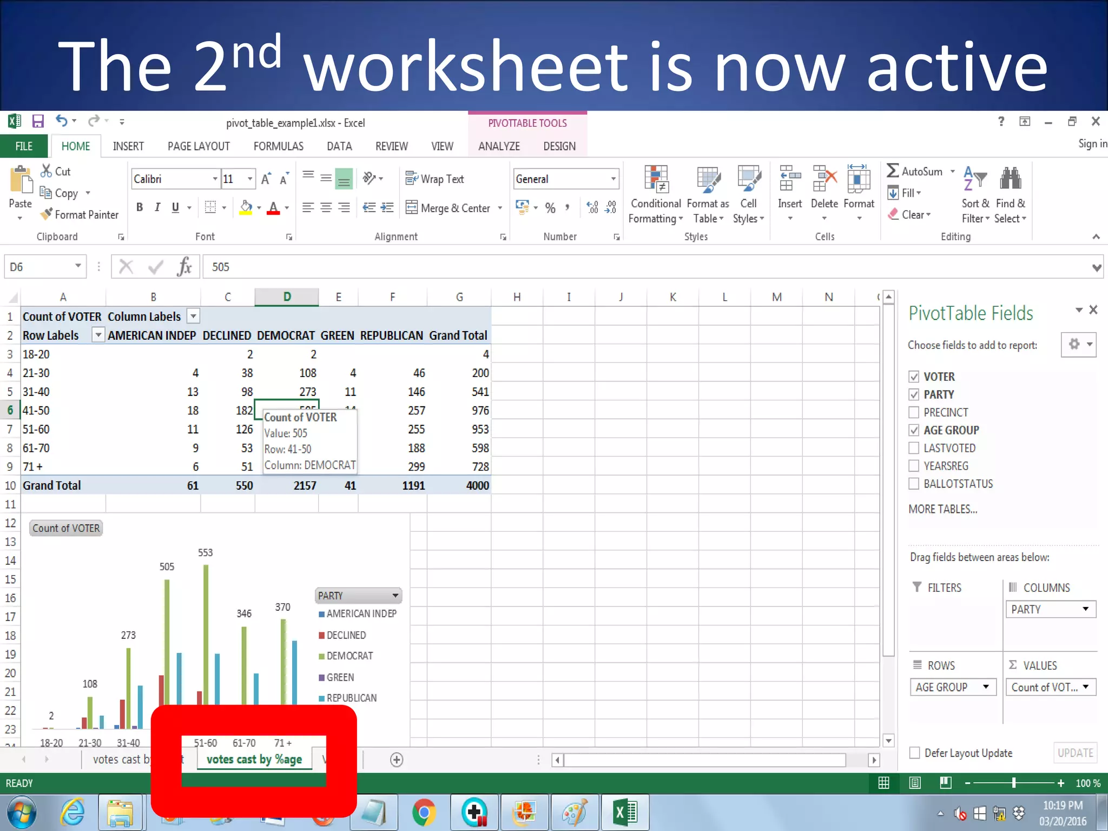The height and width of the screenshot is (831, 1108).
Task: Click the Name Box showing D6
Action: [45, 267]
